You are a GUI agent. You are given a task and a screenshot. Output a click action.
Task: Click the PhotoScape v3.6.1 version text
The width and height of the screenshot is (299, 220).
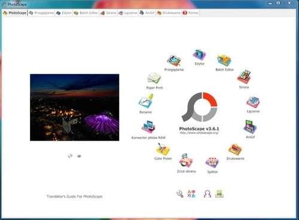(199, 129)
